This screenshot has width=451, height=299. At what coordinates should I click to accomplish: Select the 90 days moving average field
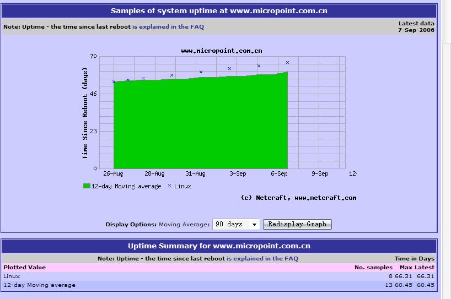pos(230,225)
